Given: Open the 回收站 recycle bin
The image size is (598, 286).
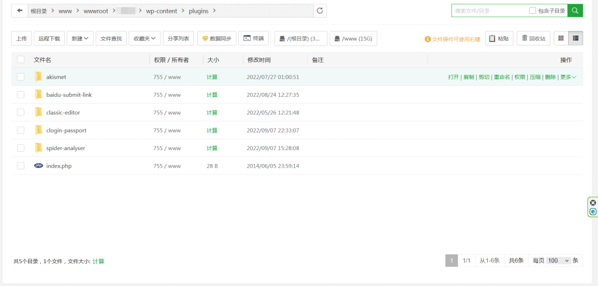Looking at the screenshot, I should [534, 38].
